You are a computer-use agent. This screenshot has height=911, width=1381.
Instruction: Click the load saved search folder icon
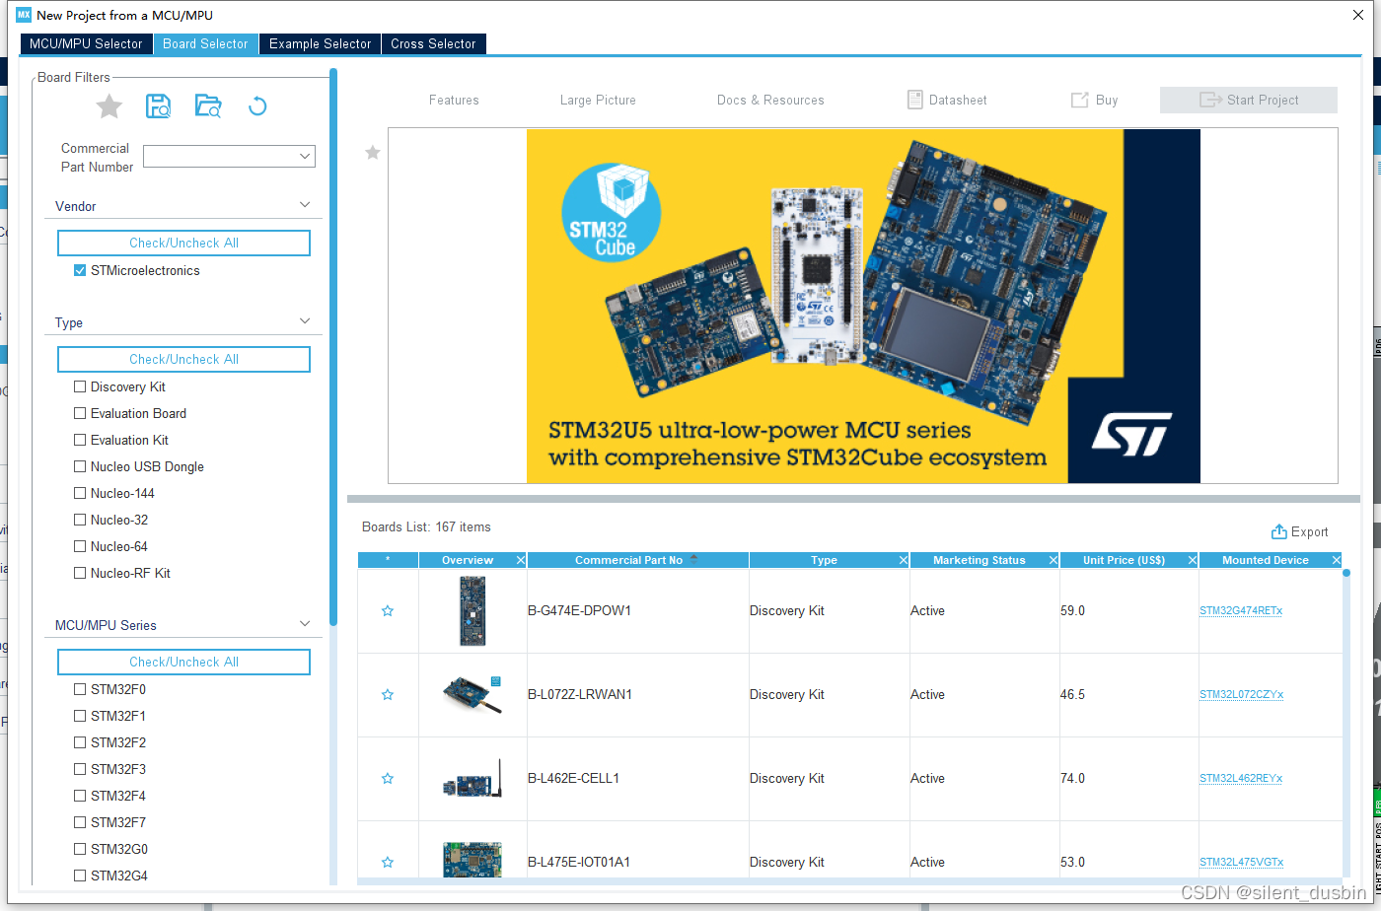[x=208, y=106]
